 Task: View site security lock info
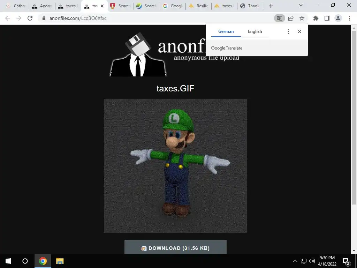(x=44, y=18)
